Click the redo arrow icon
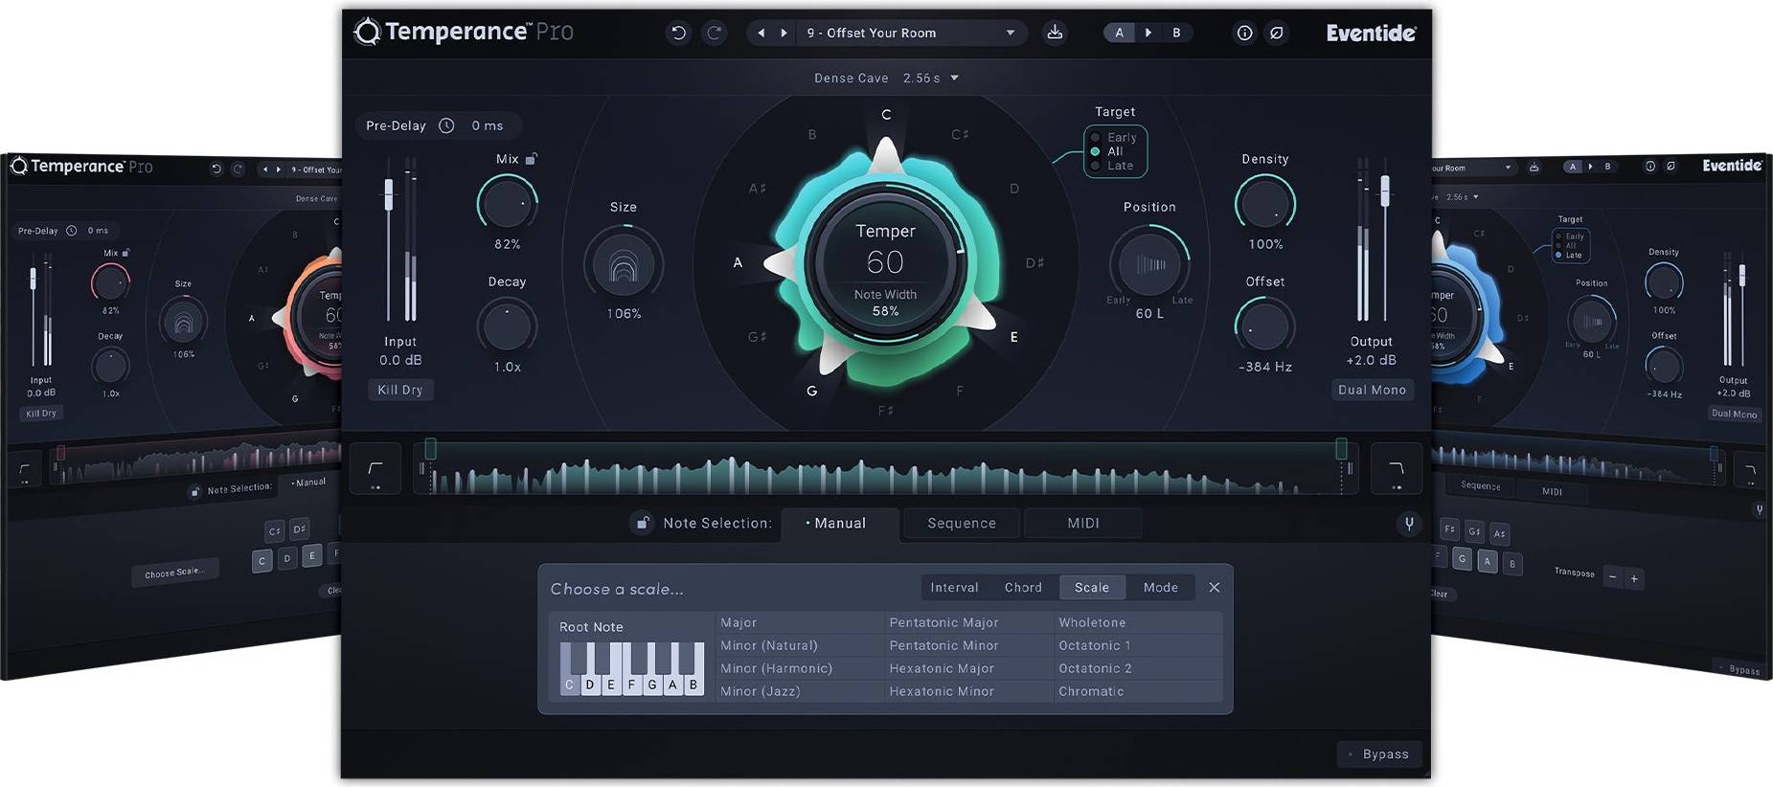This screenshot has width=1773, height=787. [714, 33]
